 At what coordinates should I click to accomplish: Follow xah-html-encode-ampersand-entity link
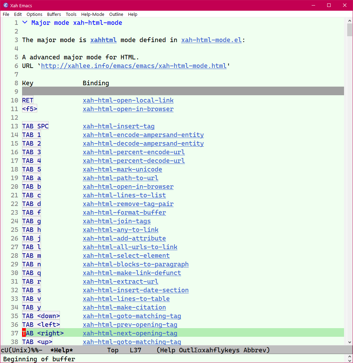[x=143, y=135]
